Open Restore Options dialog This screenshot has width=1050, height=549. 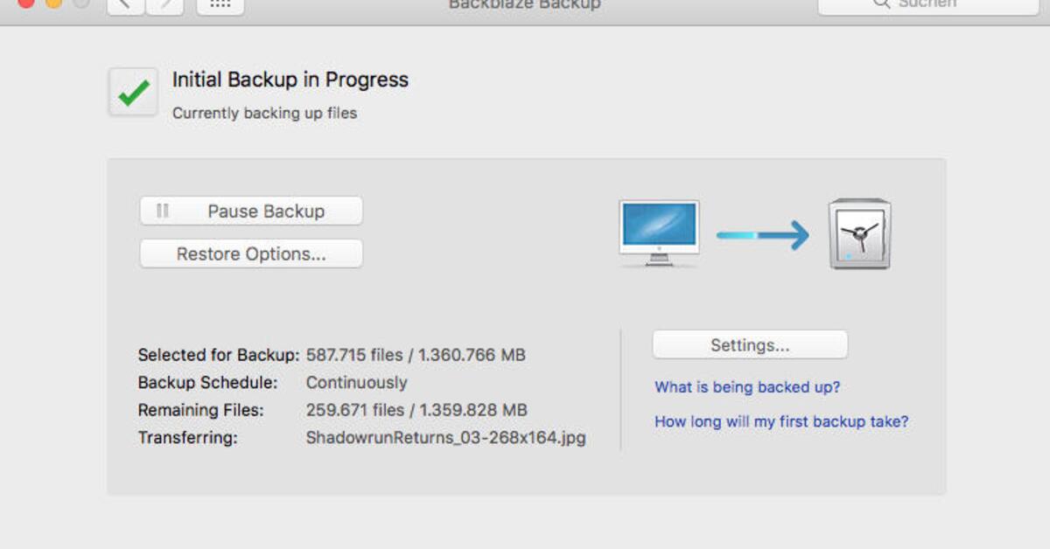click(250, 254)
